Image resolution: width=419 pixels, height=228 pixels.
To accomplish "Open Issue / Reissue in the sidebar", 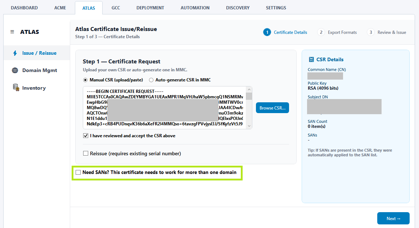I will (37, 53).
